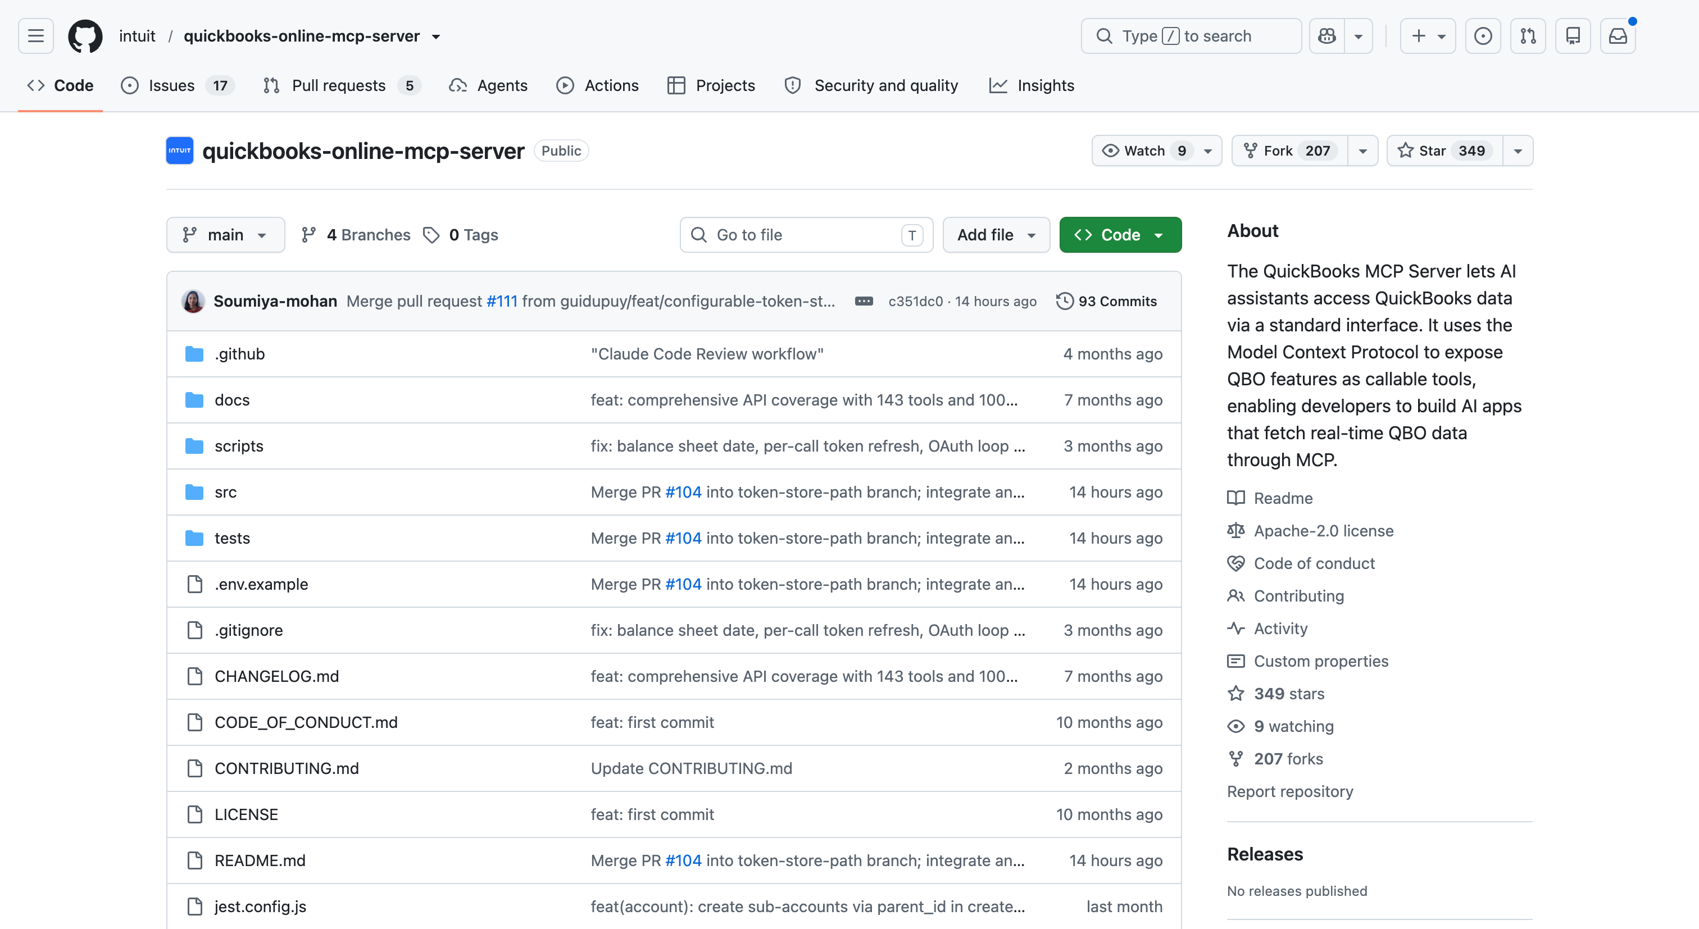Open the scripts folder
Image resolution: width=1699 pixels, height=929 pixels.
click(239, 447)
